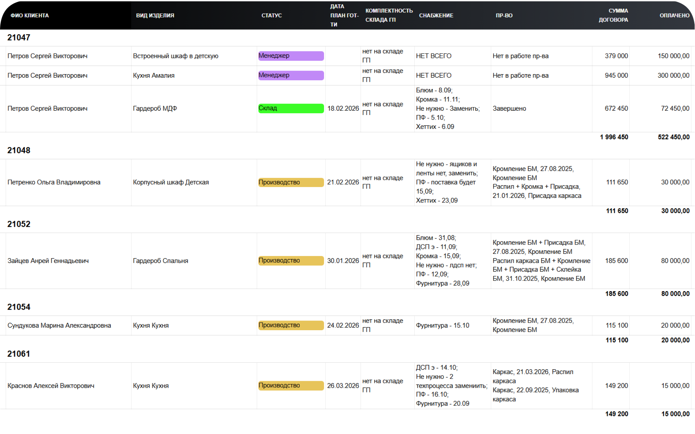The width and height of the screenshot is (695, 434).
Task: Click the СУММА ДОГОВОРА column header
Action: 613,15
